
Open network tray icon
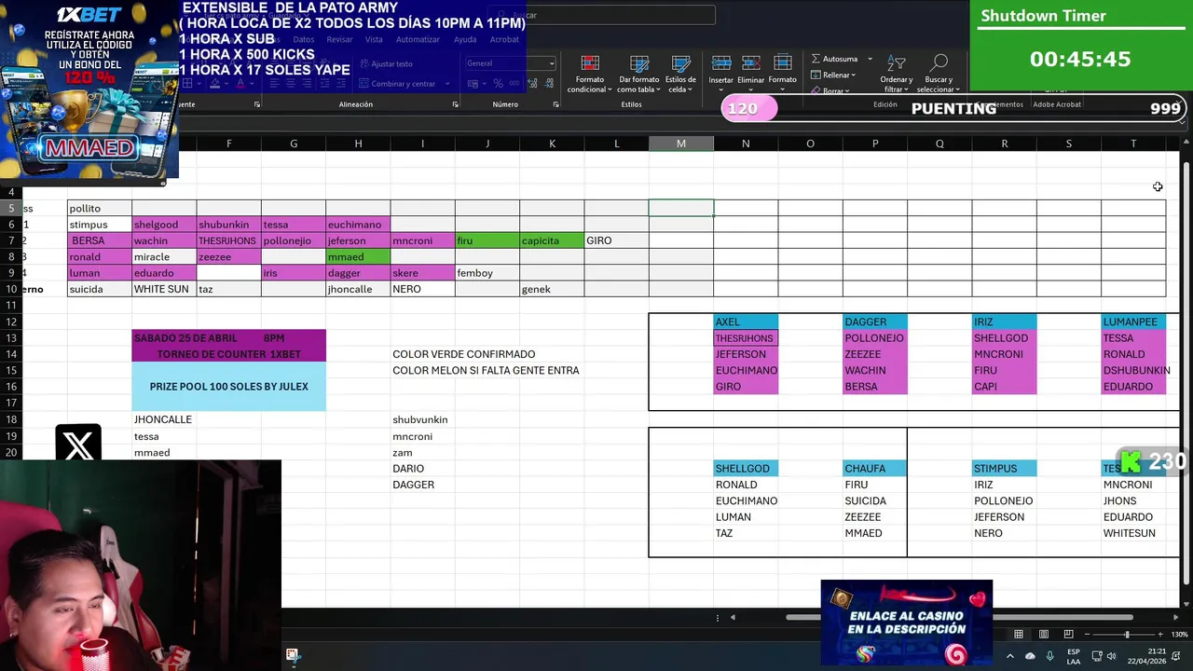click(x=1096, y=656)
